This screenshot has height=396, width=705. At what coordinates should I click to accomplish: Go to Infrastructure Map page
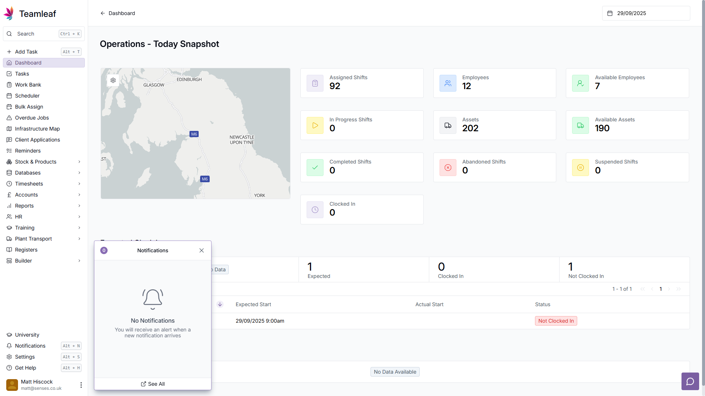point(37,129)
